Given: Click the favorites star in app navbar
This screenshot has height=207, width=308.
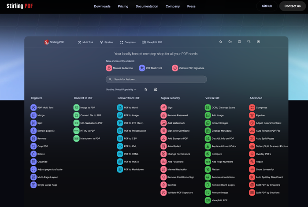Looking at the screenshot, I should pos(221,42).
